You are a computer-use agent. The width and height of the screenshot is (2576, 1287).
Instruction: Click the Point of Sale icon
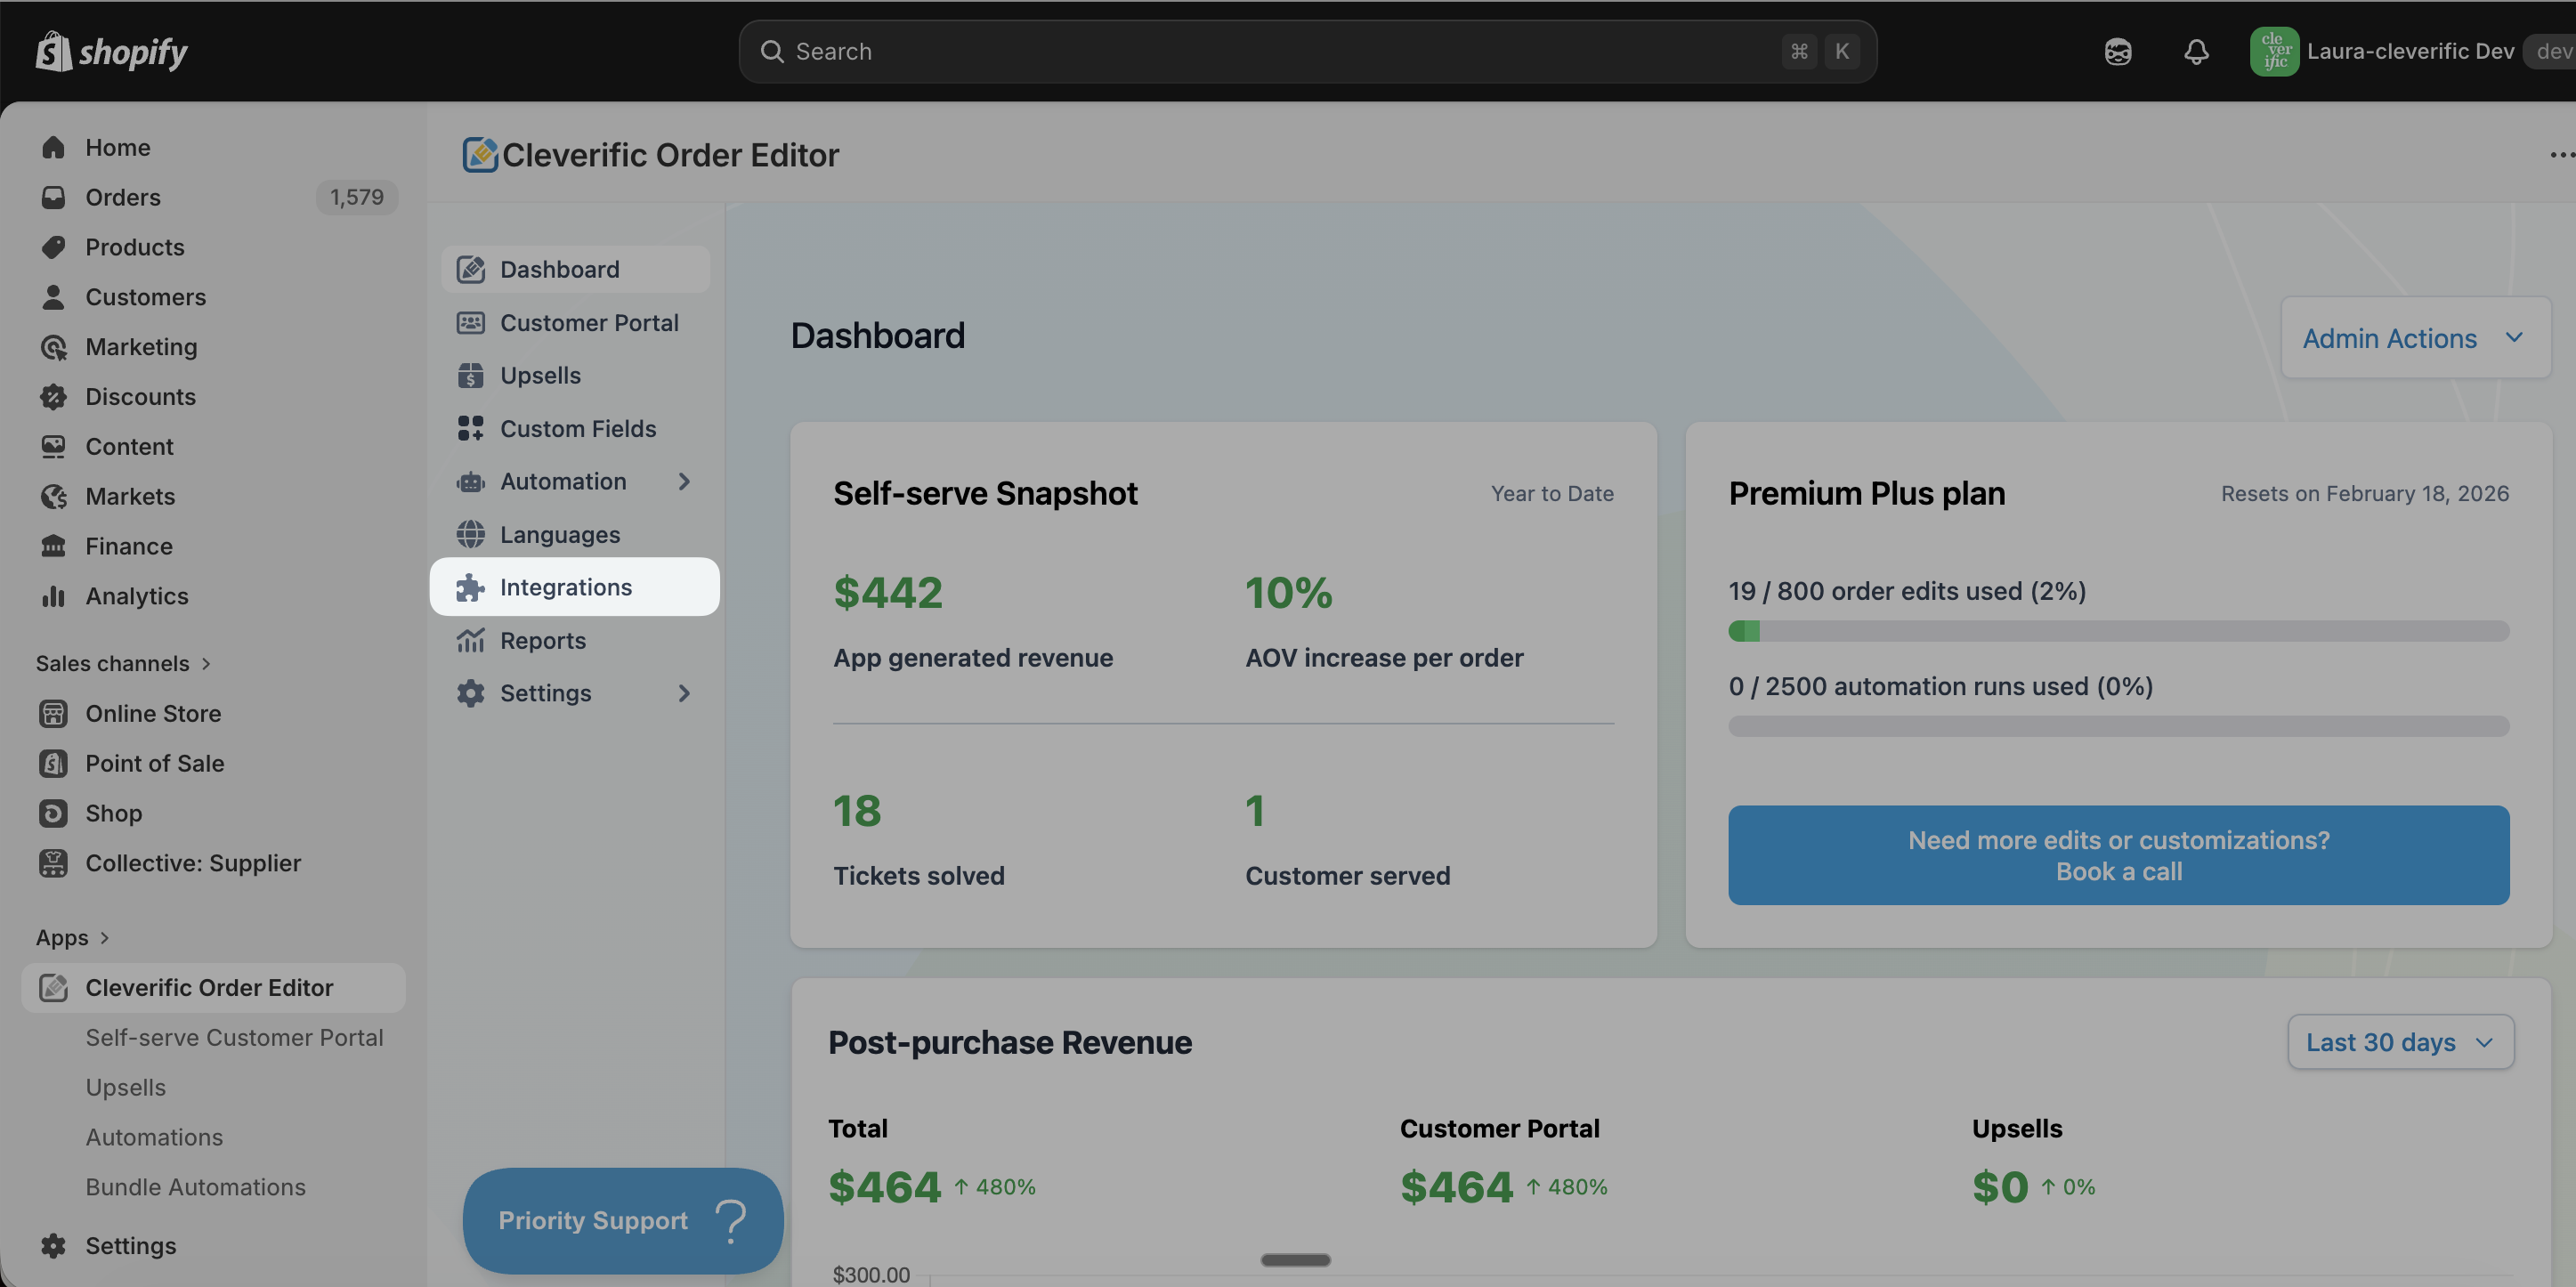[53, 763]
